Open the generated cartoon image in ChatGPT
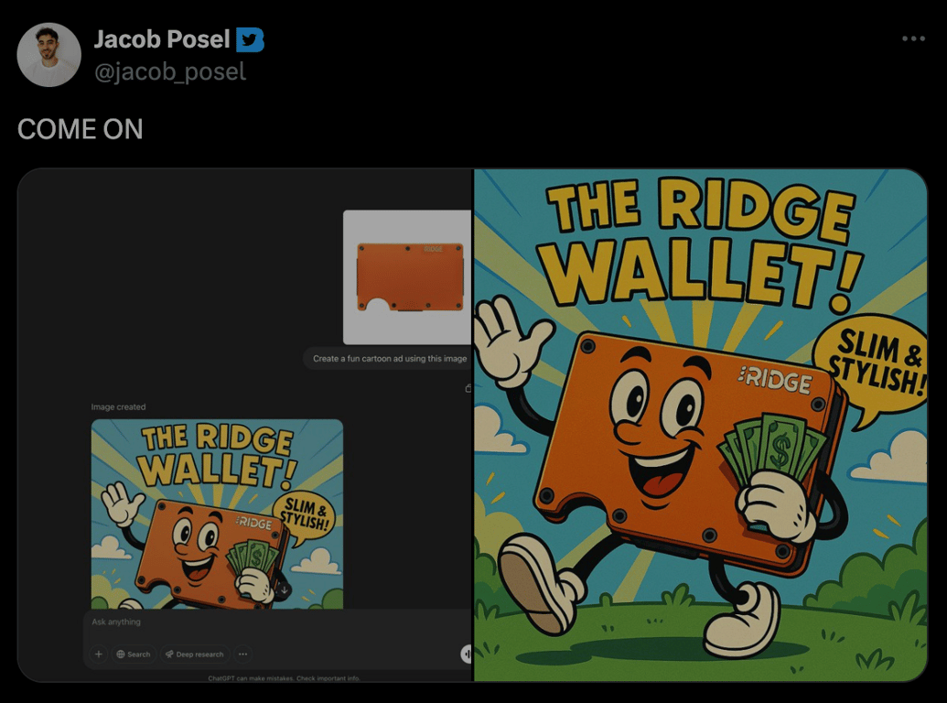 point(217,514)
